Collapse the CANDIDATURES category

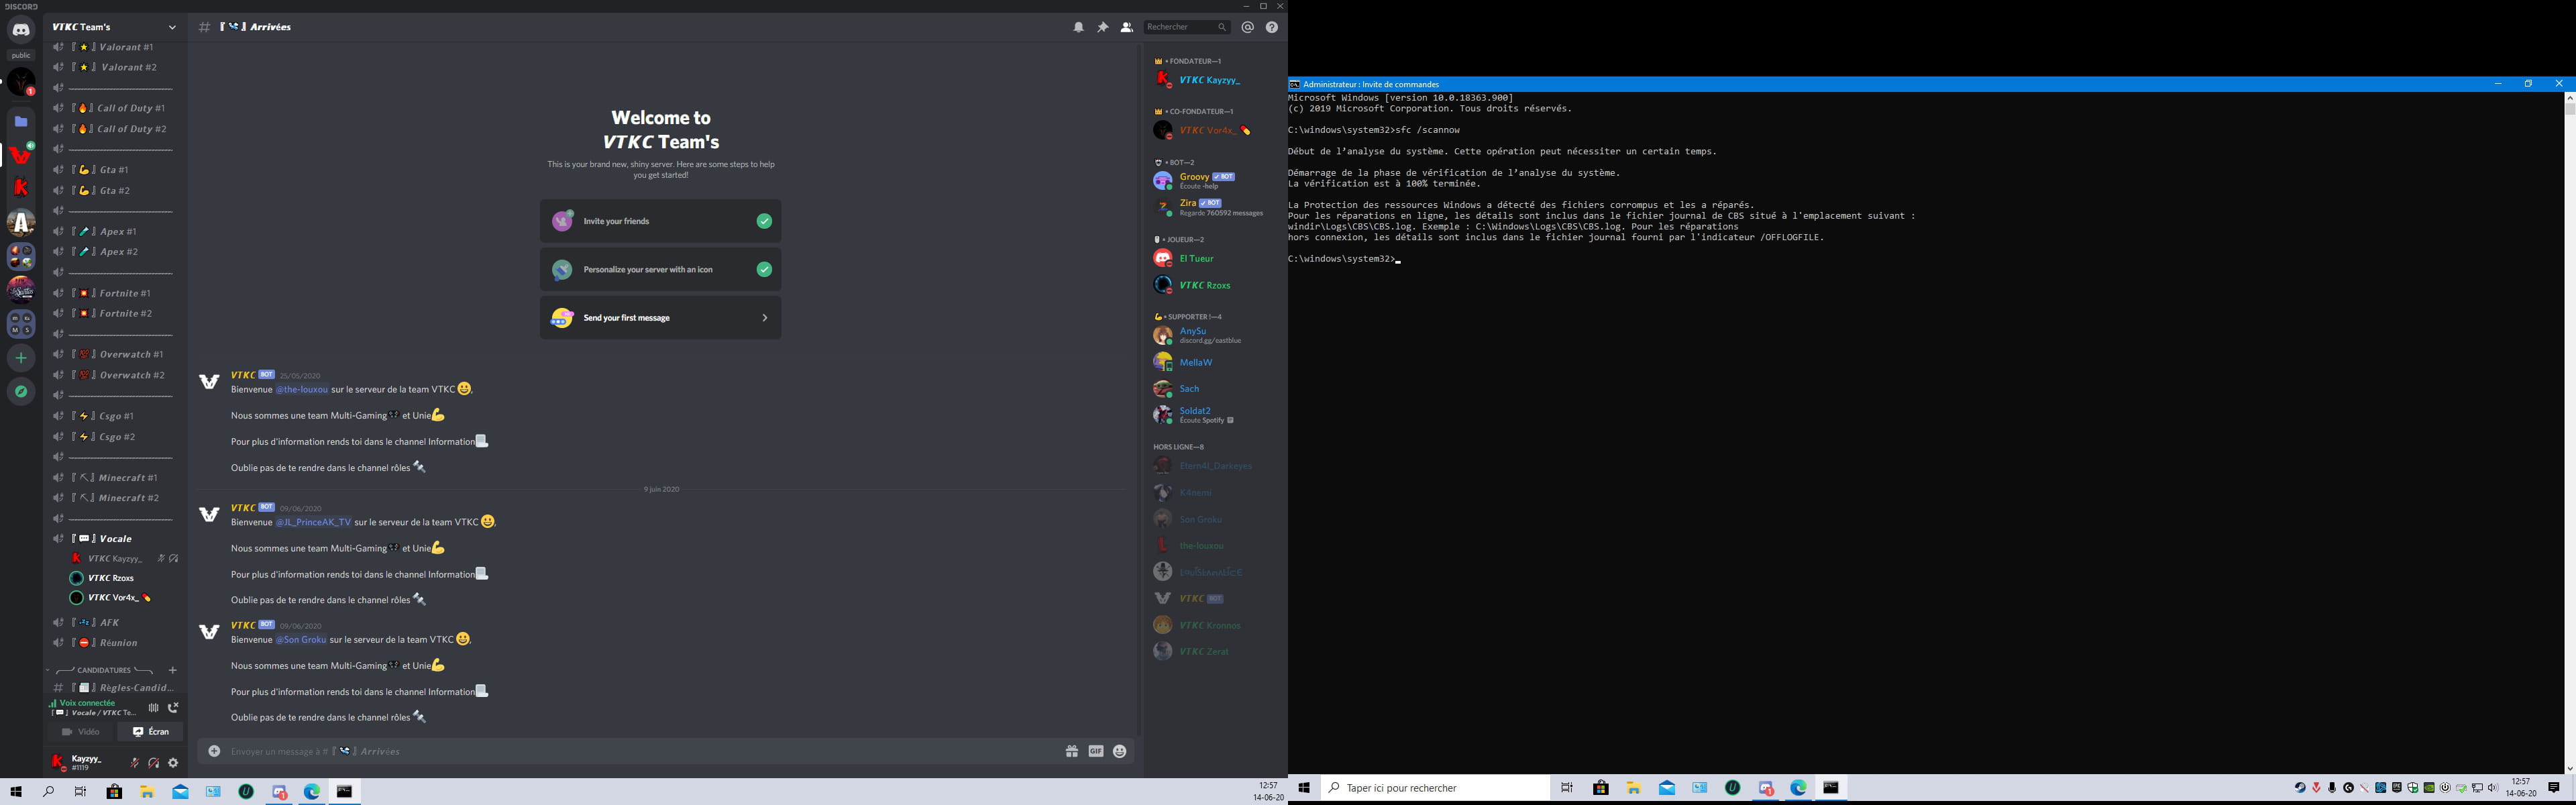104,670
